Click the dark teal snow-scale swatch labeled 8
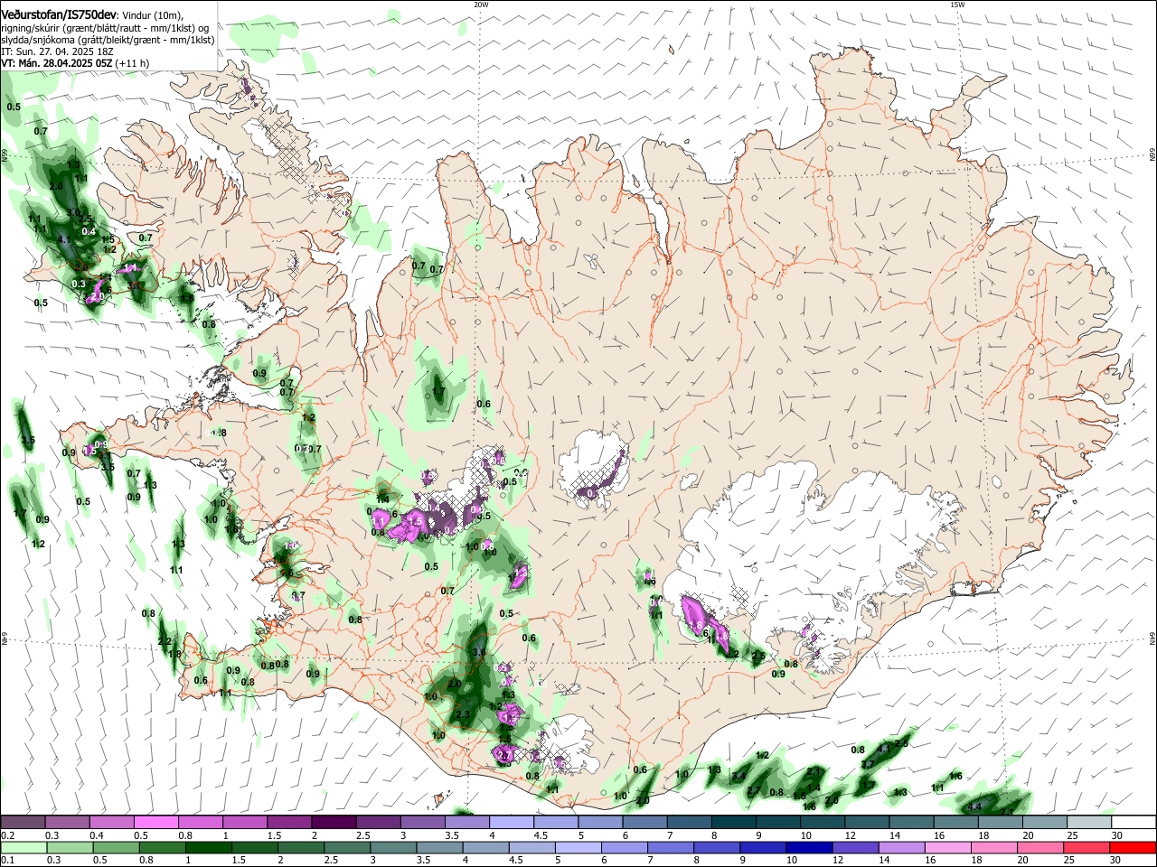This screenshot has width=1157, height=867. pyautogui.click(x=734, y=822)
